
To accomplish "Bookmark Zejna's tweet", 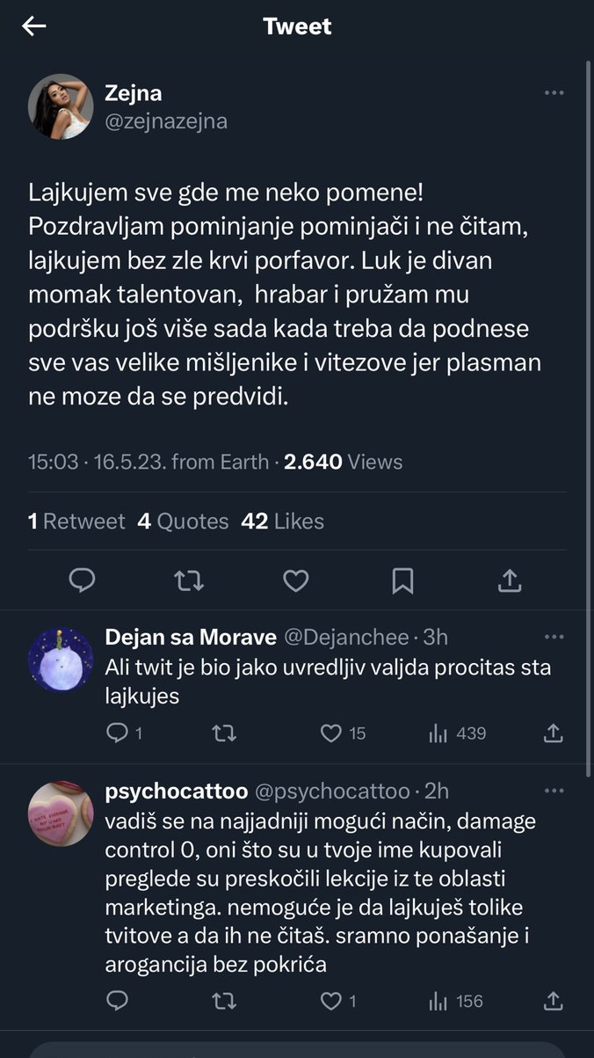I will pos(402,580).
